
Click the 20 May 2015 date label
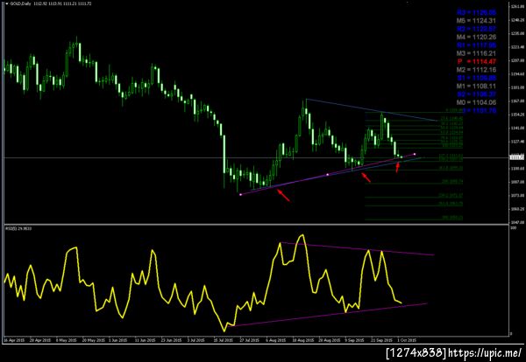(x=92, y=340)
